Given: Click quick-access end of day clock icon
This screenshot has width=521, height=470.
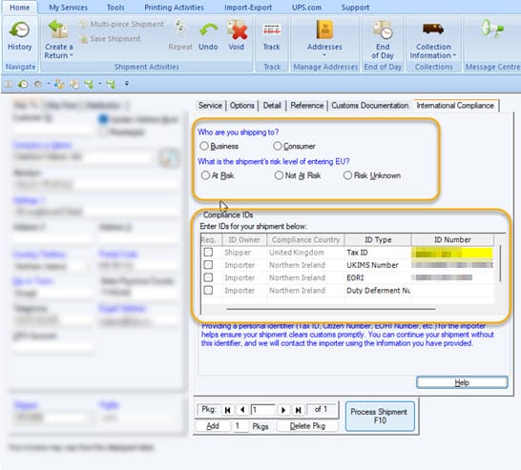Looking at the screenshot, I should 74,84.
